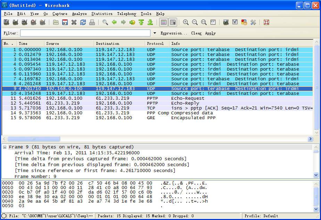This screenshot has width=321, height=220.
Task: Restart the running live capture
Action: [x=42, y=22]
